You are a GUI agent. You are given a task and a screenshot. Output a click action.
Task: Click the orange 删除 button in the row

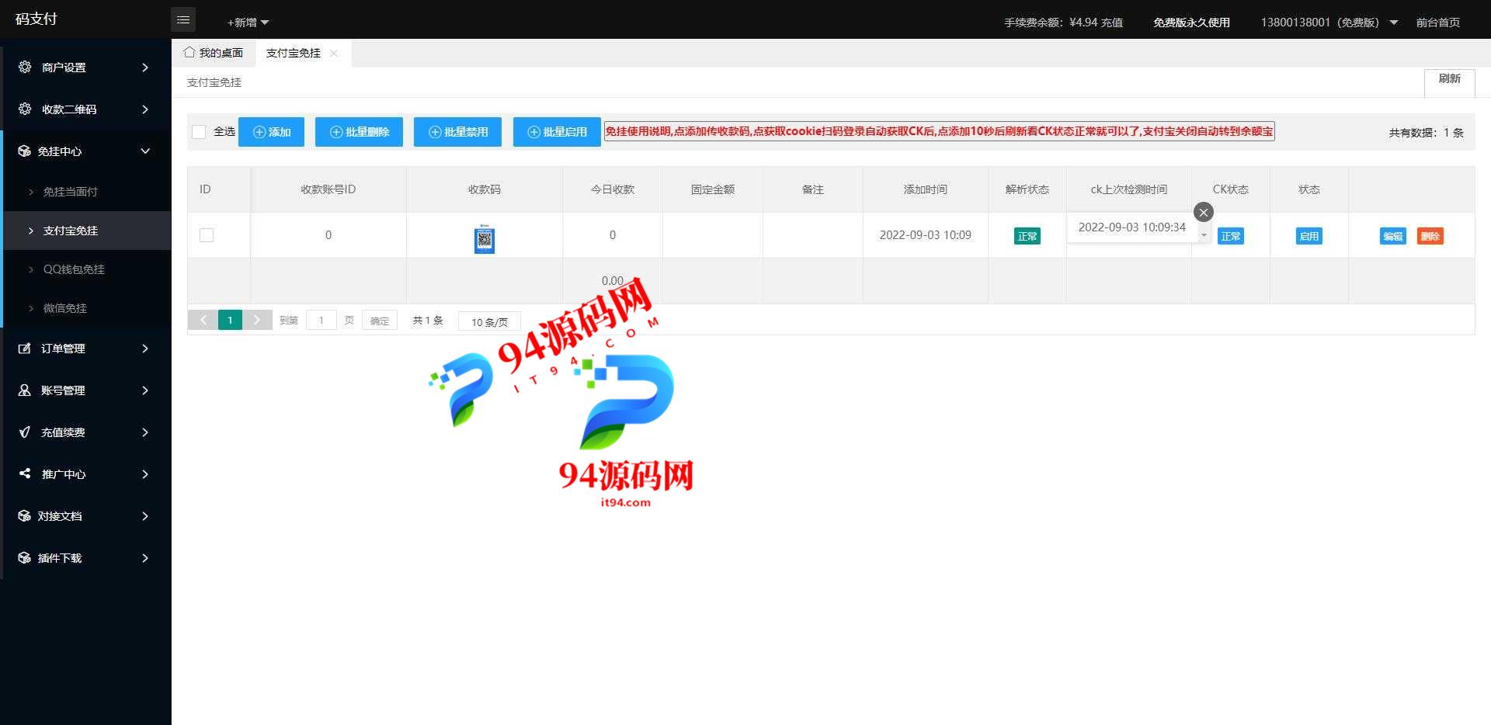pos(1430,236)
